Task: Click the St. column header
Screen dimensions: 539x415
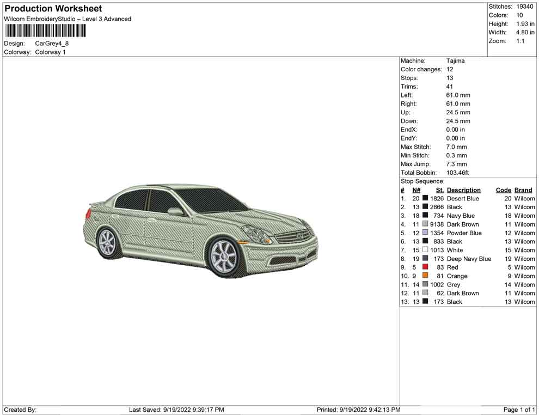Action: click(x=439, y=190)
